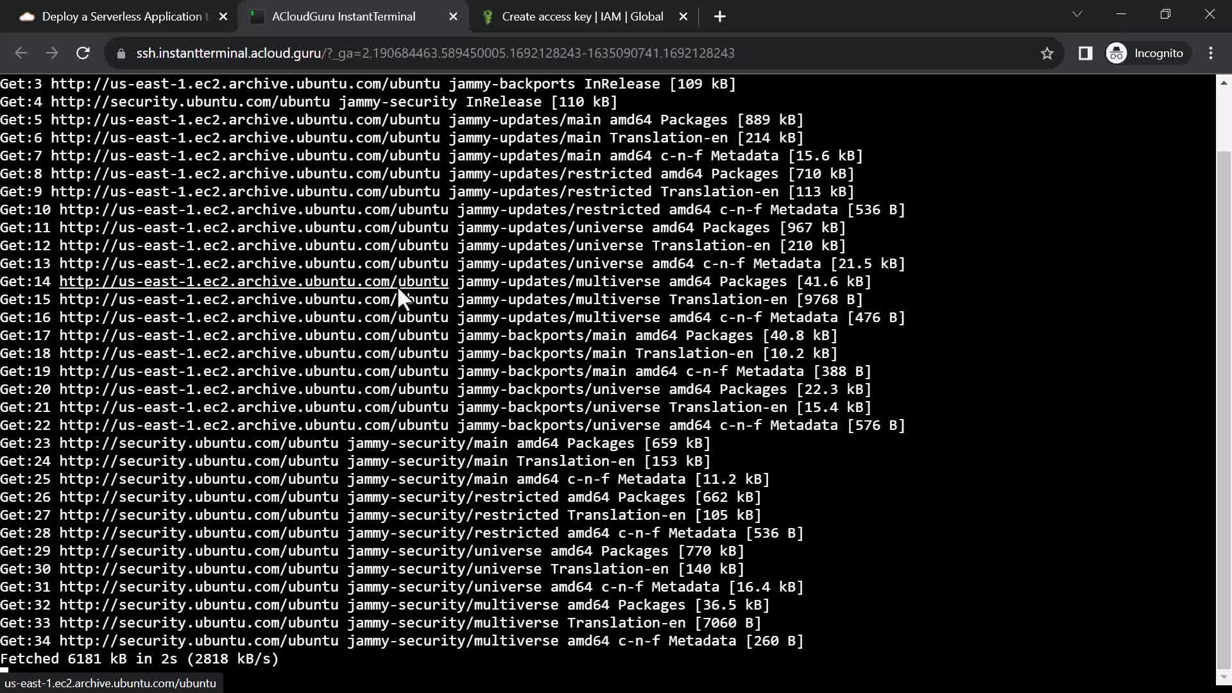
Task: Expand the tab search dropdown chevron
Action: pyautogui.click(x=1077, y=14)
